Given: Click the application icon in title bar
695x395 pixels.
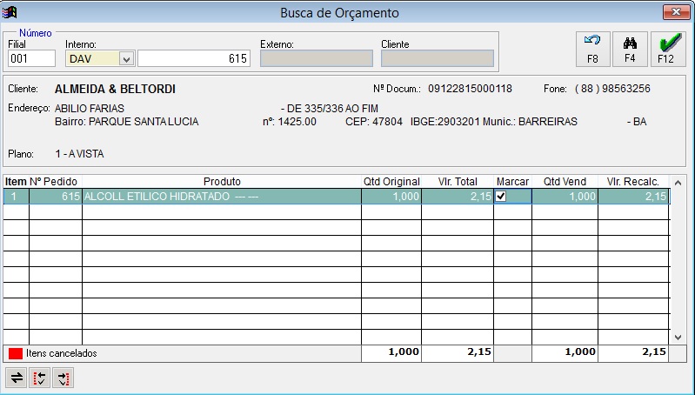Looking at the screenshot, I should (10, 12).
